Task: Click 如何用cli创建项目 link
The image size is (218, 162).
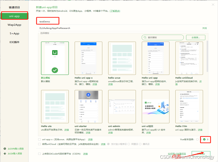Action: 177,154
